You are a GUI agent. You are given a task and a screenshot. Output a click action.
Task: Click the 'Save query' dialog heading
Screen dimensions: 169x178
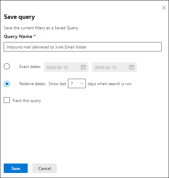pos(19,17)
